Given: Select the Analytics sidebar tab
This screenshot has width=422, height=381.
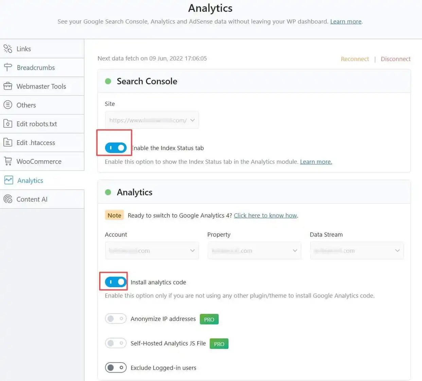Looking at the screenshot, I should point(30,180).
